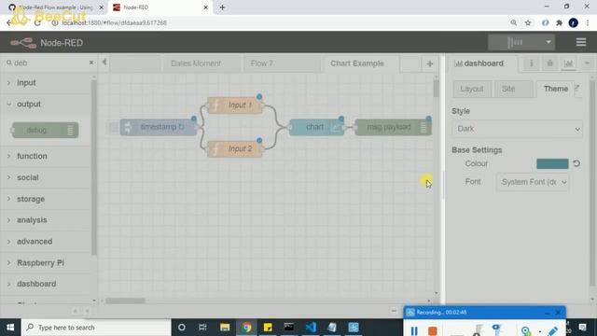This screenshot has height=336, width=597.
Task: Stop the screen recording
Action: coord(433,330)
